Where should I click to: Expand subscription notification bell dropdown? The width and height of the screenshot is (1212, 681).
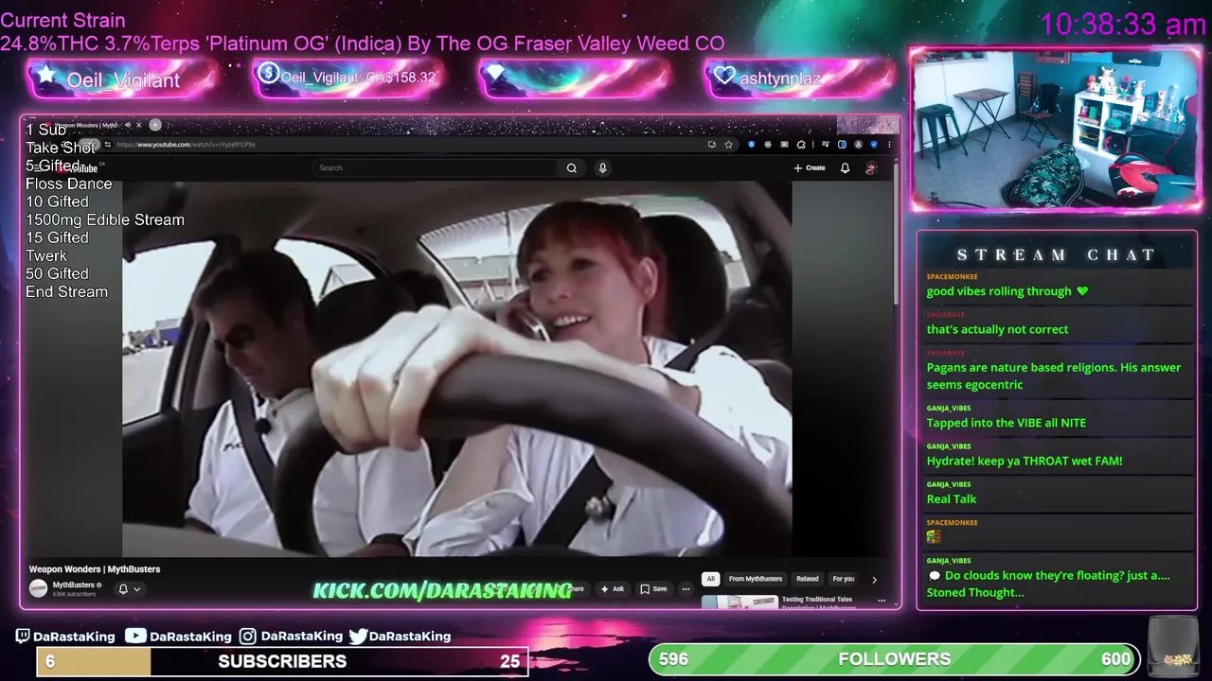click(129, 589)
